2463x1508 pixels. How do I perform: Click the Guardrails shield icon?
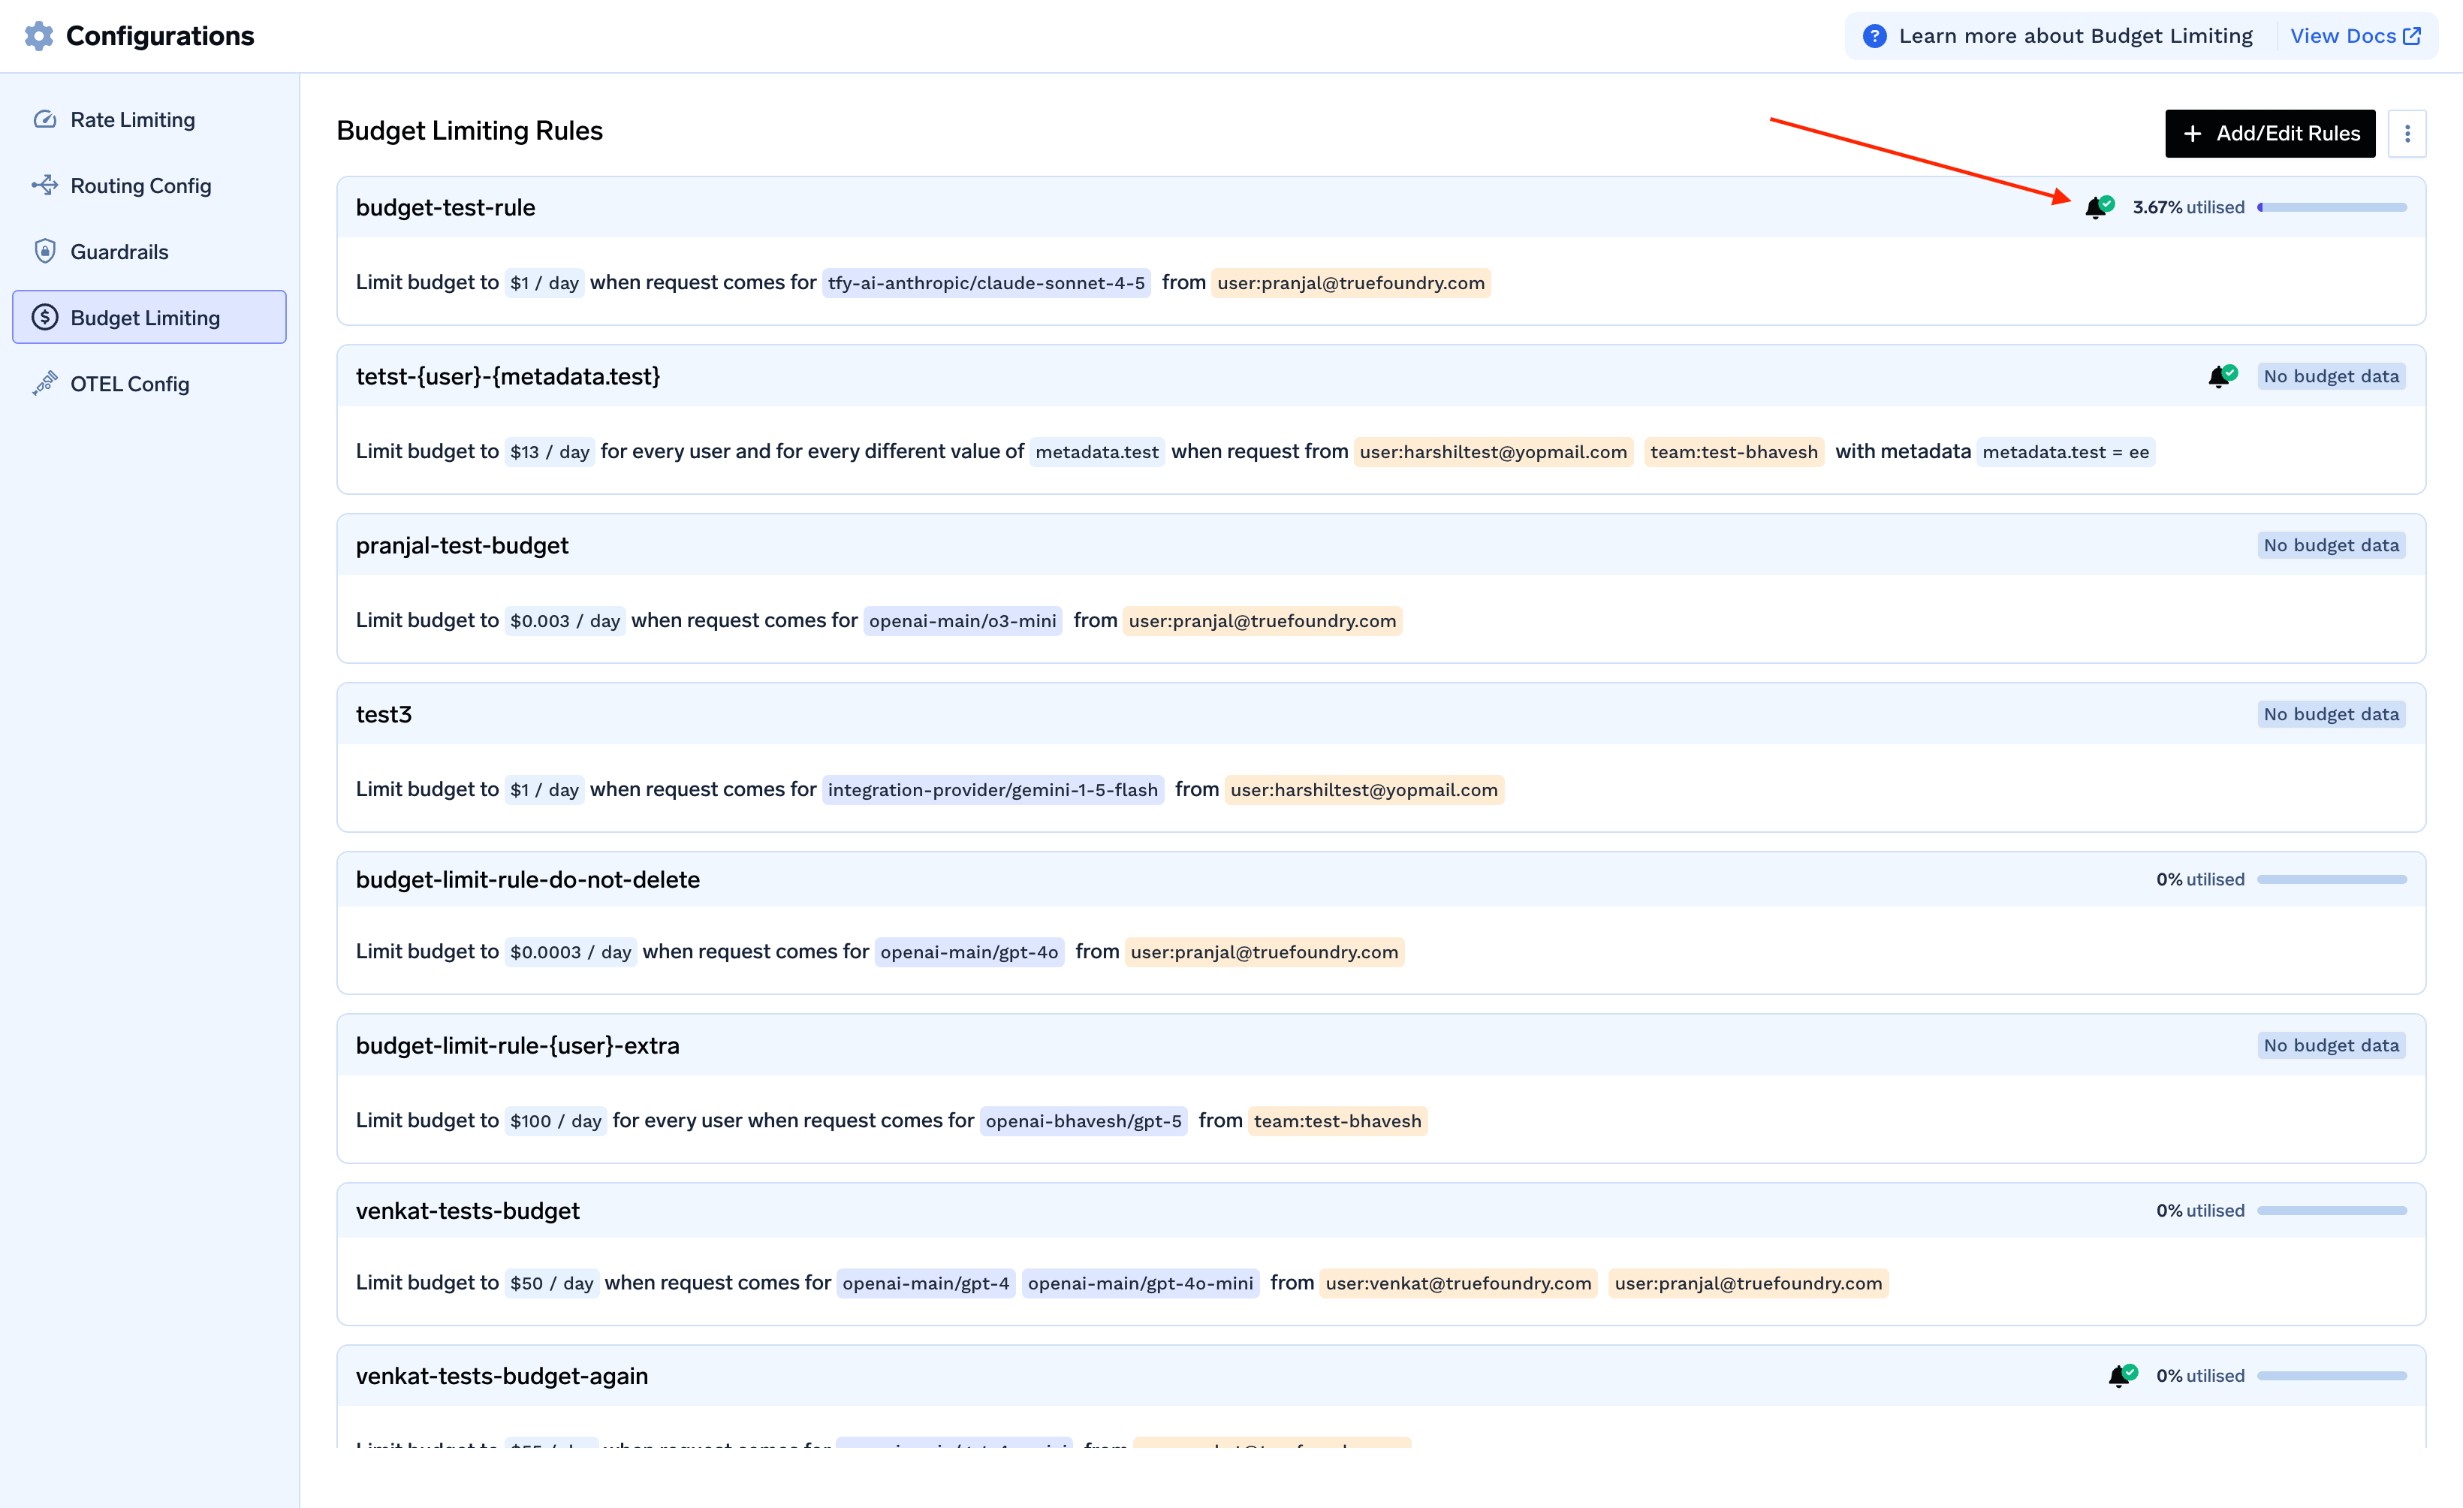click(45, 252)
